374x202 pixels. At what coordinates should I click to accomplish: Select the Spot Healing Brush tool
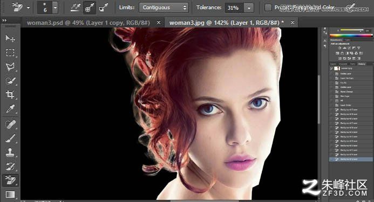(x=10, y=124)
